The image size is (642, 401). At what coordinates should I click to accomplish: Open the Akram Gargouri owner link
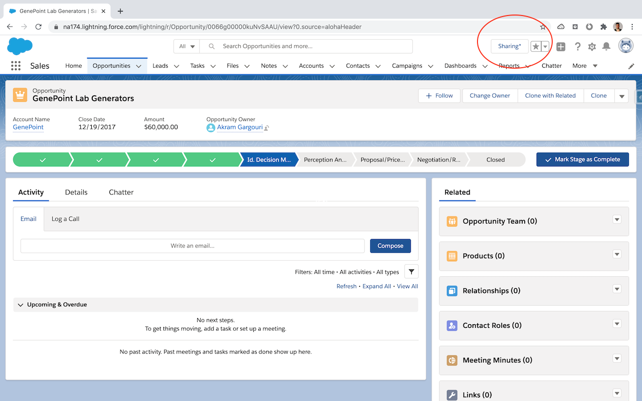pos(240,127)
